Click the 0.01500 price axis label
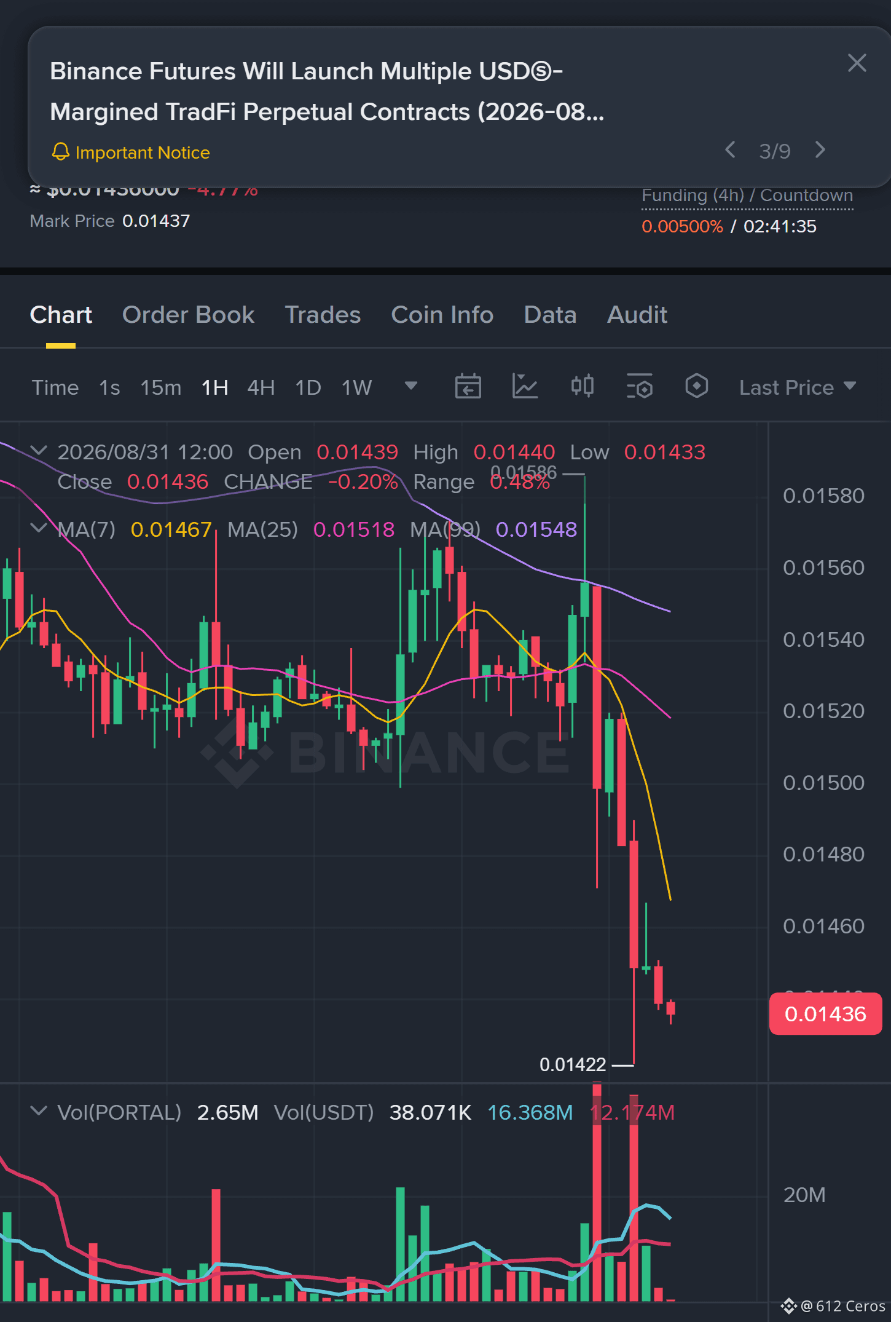891x1322 pixels. tap(823, 783)
